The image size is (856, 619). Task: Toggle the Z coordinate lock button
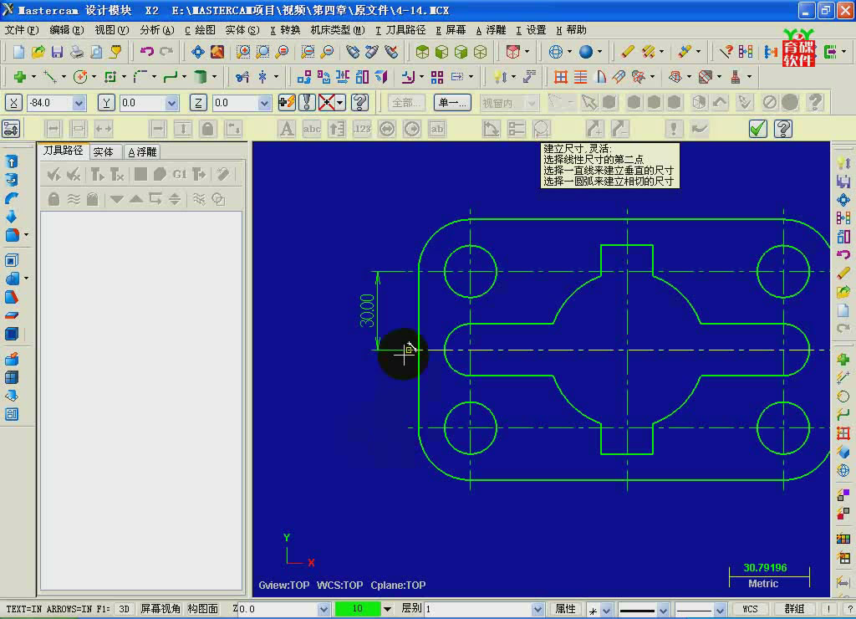[x=198, y=103]
